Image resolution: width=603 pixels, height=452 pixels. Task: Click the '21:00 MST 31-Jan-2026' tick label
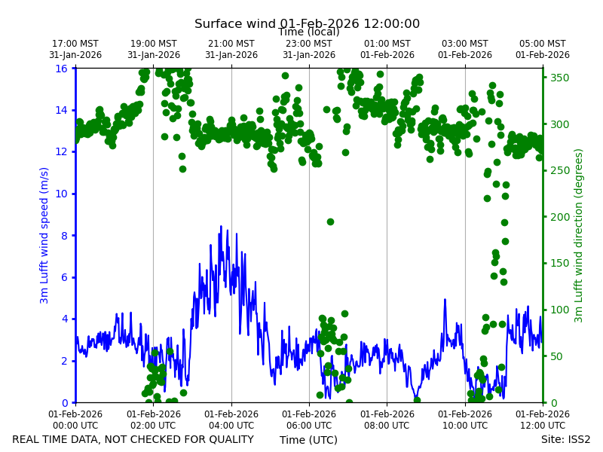tap(231, 49)
